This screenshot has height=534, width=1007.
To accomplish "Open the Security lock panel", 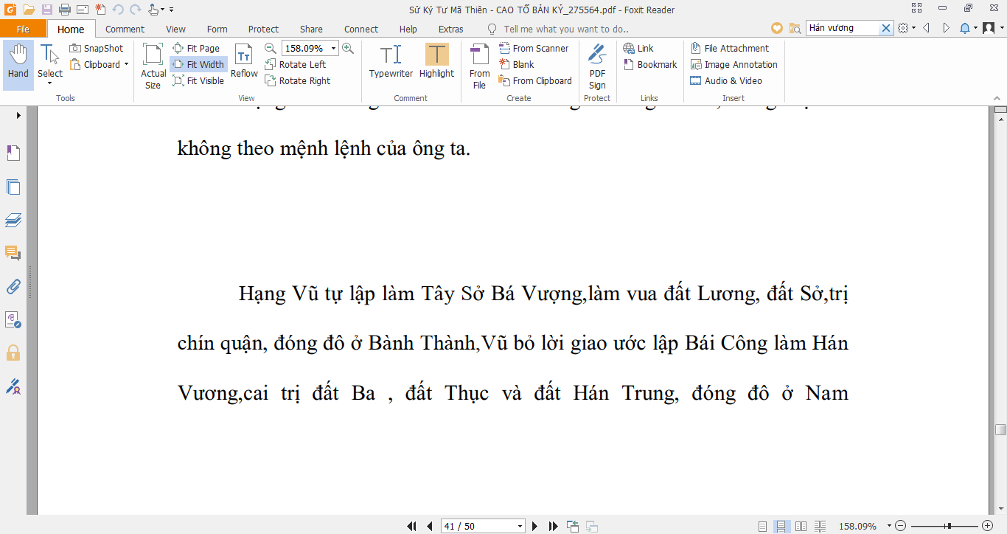I will (x=13, y=353).
